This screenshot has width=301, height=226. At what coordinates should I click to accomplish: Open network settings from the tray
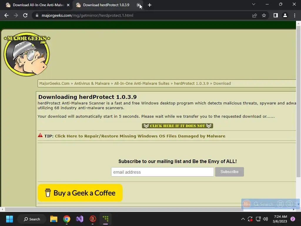[x=258, y=219]
